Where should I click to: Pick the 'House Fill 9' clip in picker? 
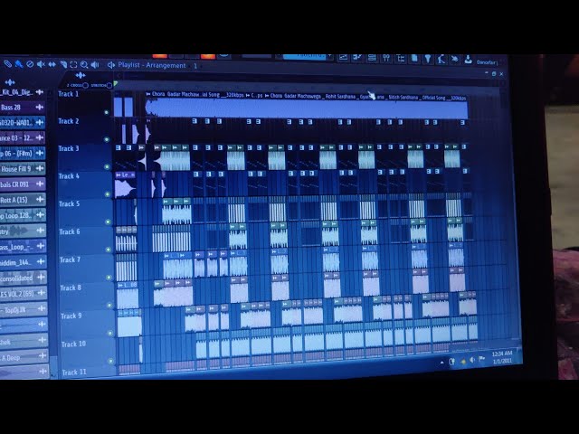coord(23,169)
